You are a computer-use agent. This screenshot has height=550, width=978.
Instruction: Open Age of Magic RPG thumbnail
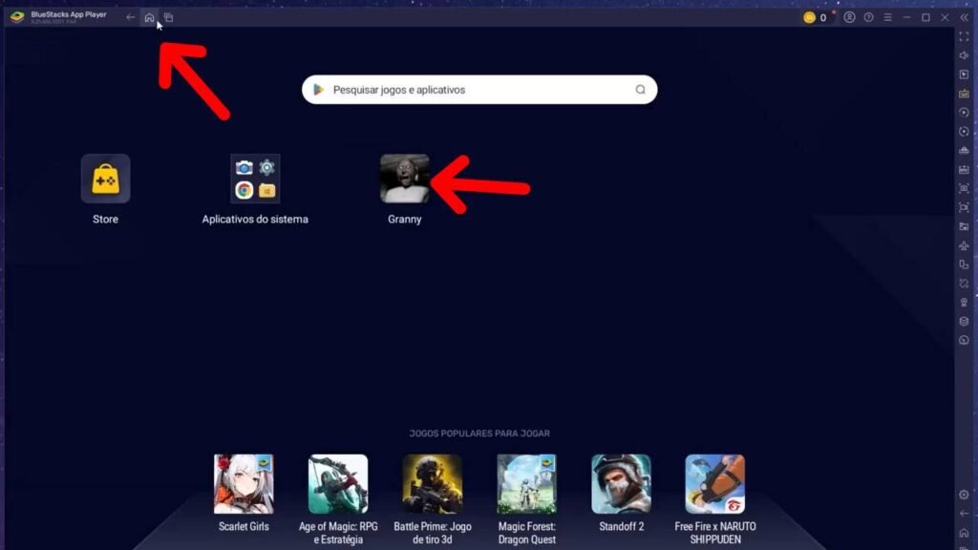338,484
